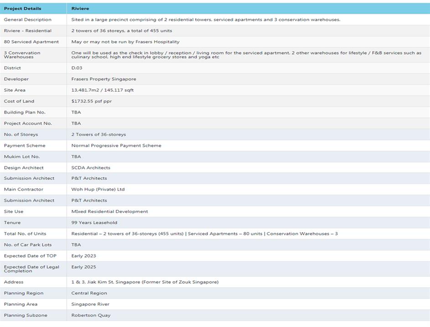
Task: Select the "No. of Car Park Lots" label
Action: pyautogui.click(x=28, y=245)
